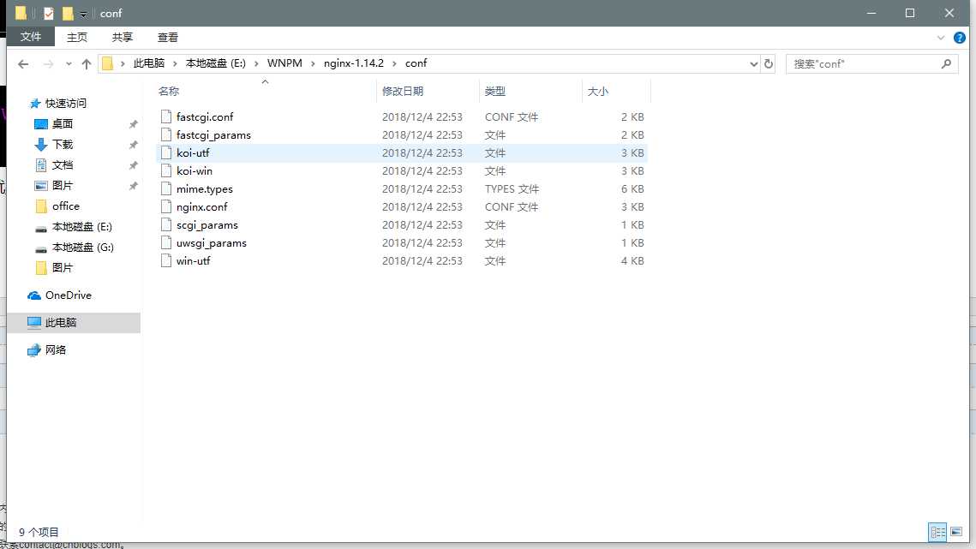
Task: Open office folder in sidebar
Action: [x=65, y=206]
